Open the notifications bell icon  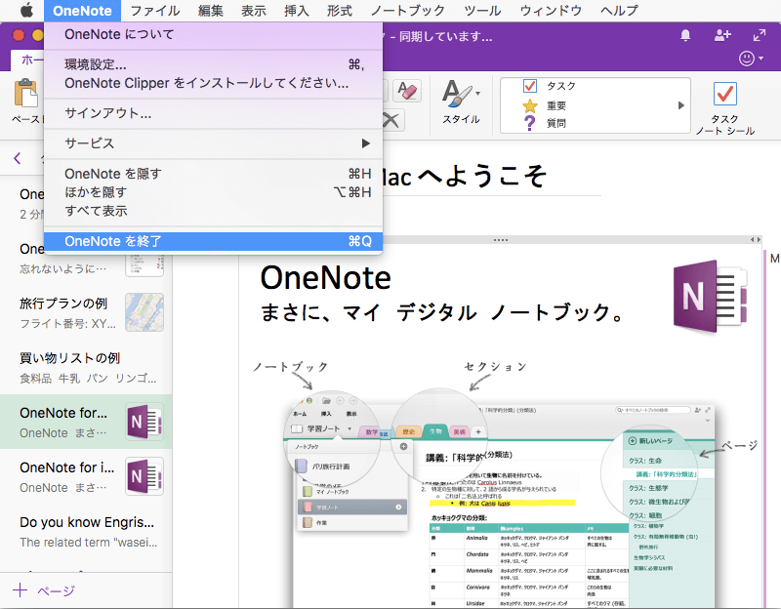pyautogui.click(x=685, y=35)
